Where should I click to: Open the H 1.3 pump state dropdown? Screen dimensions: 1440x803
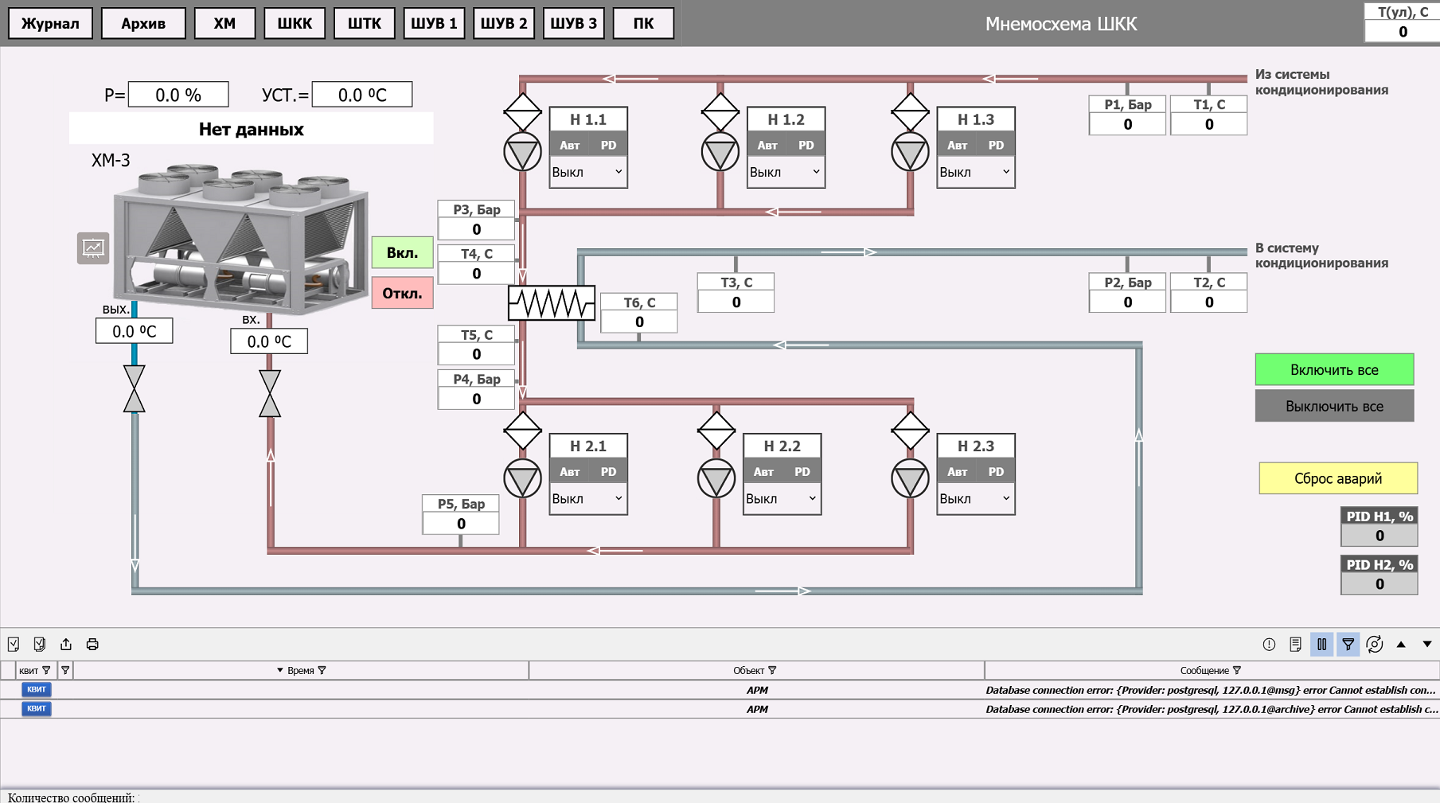975,172
